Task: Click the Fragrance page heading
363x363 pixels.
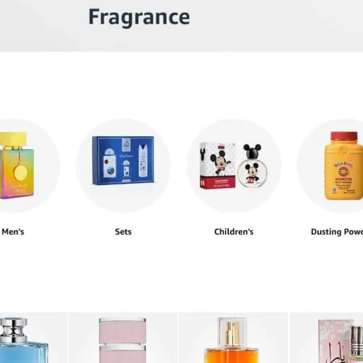Action: click(139, 17)
